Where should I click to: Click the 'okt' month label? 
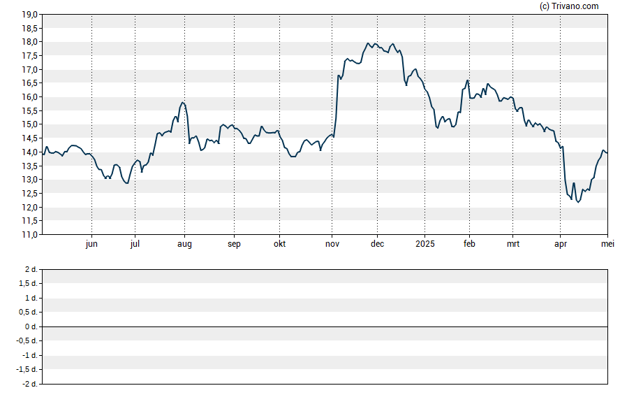click(x=279, y=244)
